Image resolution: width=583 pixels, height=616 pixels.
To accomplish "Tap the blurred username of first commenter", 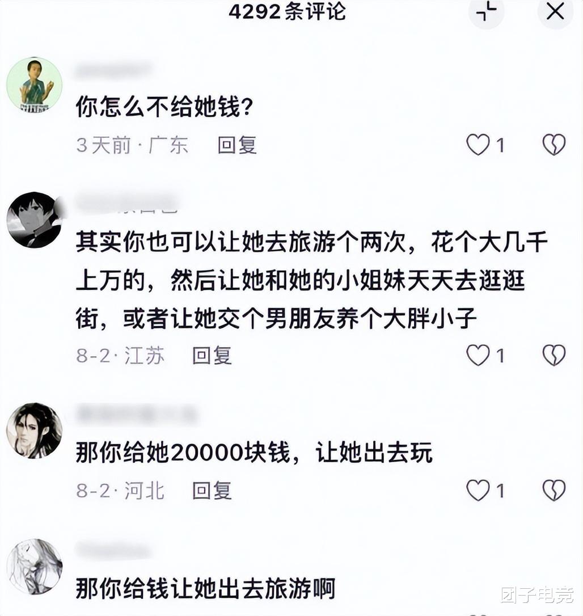I will (x=114, y=71).
